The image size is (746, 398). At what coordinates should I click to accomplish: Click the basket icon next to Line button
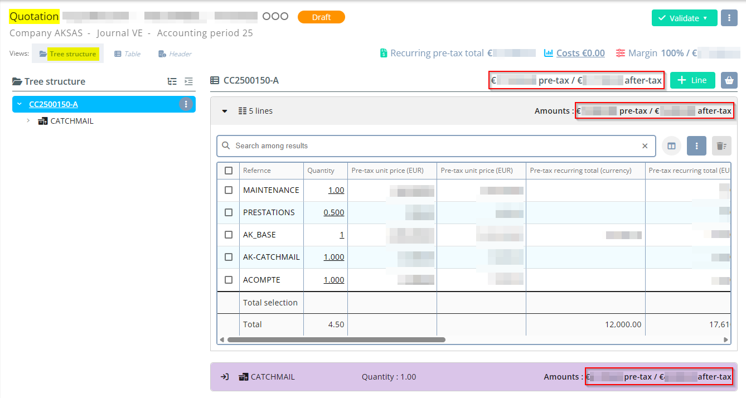[729, 80]
